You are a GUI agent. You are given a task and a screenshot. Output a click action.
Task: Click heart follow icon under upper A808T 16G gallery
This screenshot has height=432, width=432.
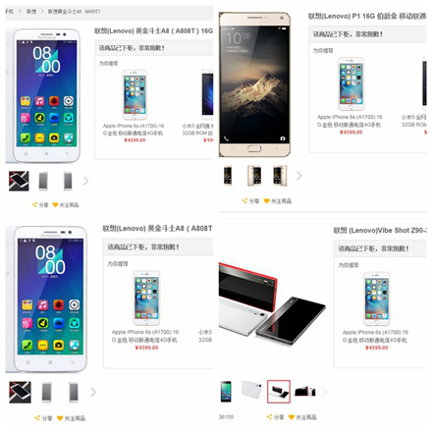(55, 204)
